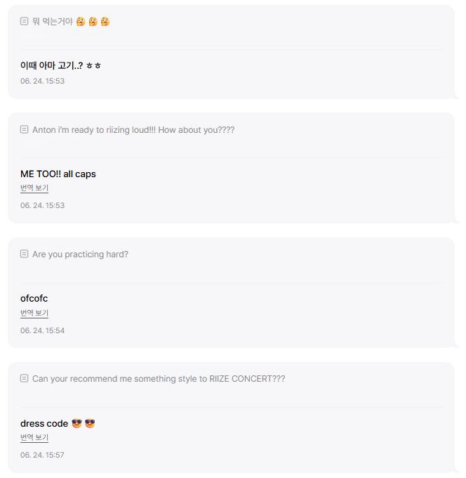Click the "Anton i'm ready to riizing loud" question

(x=133, y=130)
